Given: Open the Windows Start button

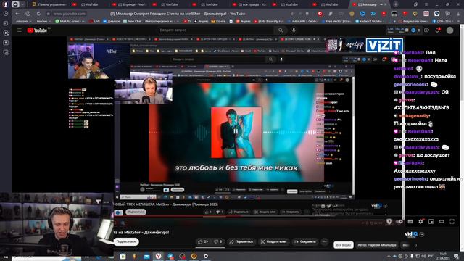Looking at the screenshot, I should pyautogui.click(x=6, y=257).
